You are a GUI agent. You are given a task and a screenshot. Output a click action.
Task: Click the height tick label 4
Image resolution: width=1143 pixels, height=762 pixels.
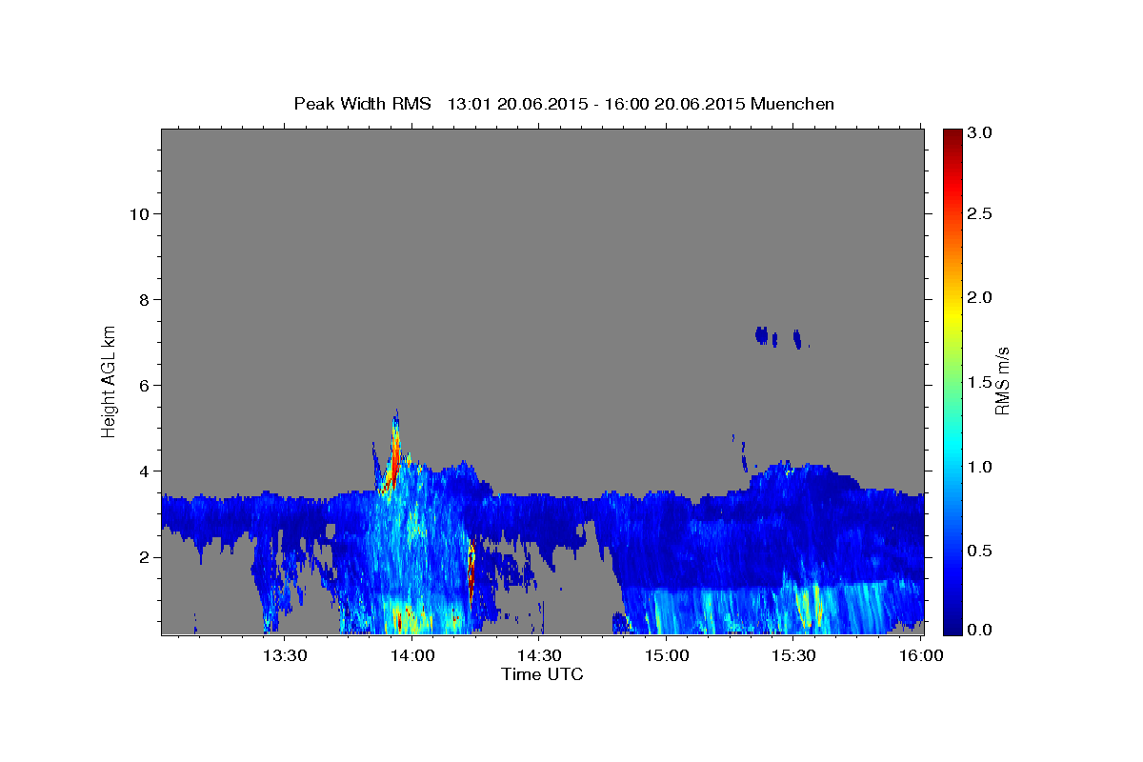(x=145, y=471)
